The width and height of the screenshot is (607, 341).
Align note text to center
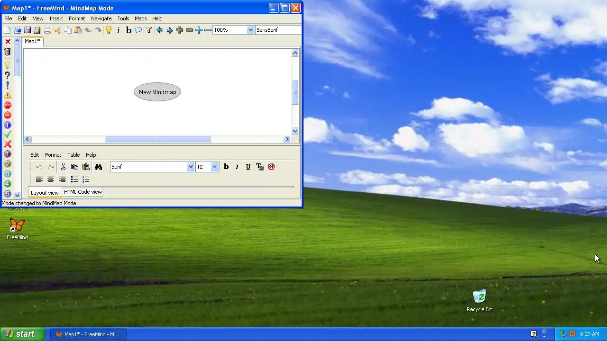[x=50, y=179]
